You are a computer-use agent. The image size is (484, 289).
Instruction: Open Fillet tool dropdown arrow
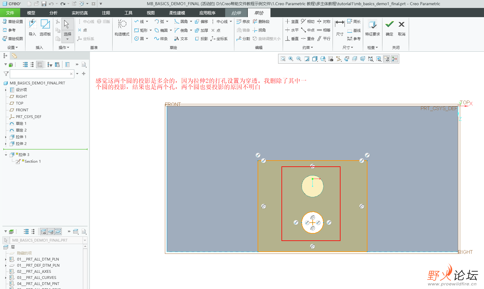191,21
